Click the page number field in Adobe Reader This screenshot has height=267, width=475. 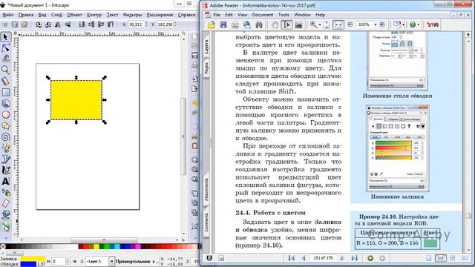pyautogui.click(x=323, y=258)
